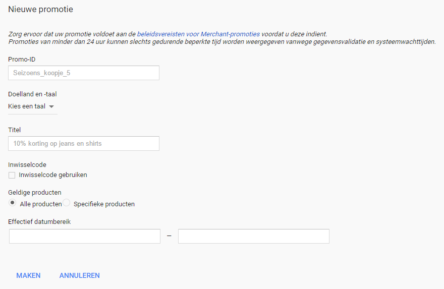Focus the Titel text field

84,144
